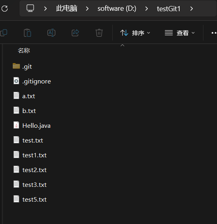Select the .git folder icon
Image resolution: width=217 pixels, height=224 pixels.
(x=16, y=66)
